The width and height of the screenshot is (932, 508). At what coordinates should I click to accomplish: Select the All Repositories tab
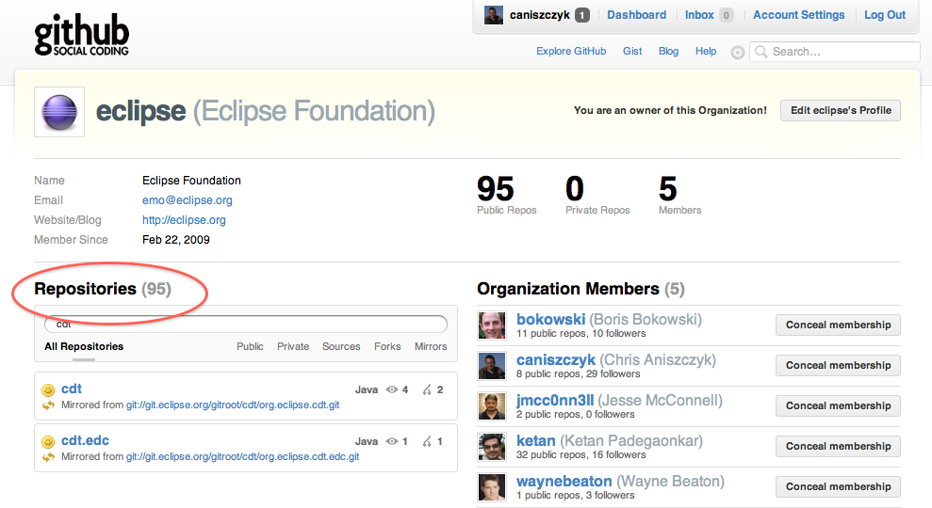pos(84,346)
